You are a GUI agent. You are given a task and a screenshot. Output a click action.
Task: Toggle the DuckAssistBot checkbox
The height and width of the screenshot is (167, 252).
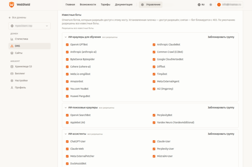click(67, 164)
